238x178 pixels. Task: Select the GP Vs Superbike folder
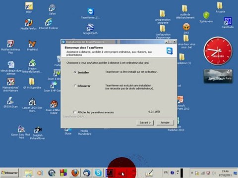pos(32,84)
